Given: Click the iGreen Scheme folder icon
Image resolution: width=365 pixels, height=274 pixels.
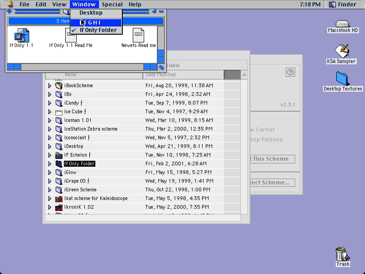Looking at the screenshot, I should (59, 190).
